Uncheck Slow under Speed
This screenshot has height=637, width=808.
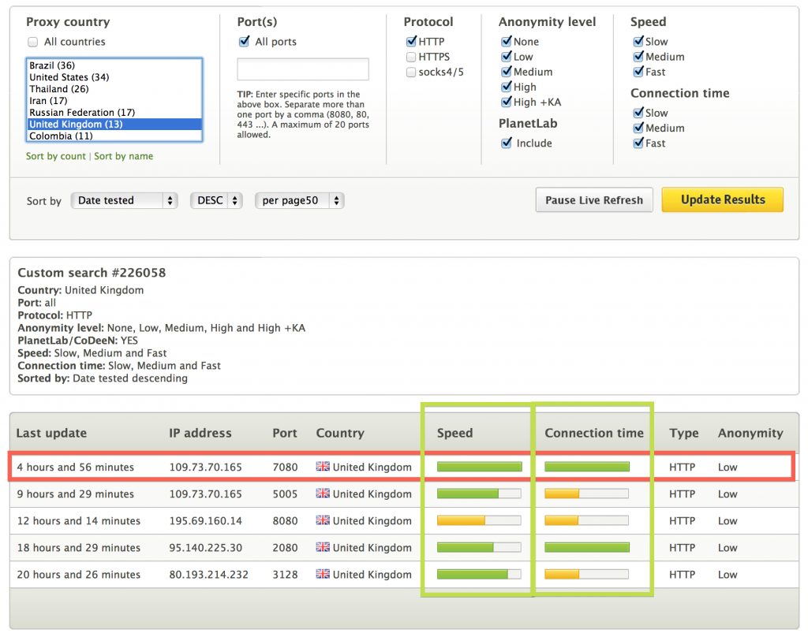point(638,41)
